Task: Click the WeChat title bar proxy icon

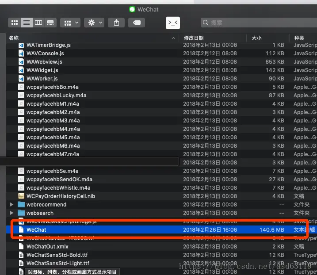Action: coord(132,9)
